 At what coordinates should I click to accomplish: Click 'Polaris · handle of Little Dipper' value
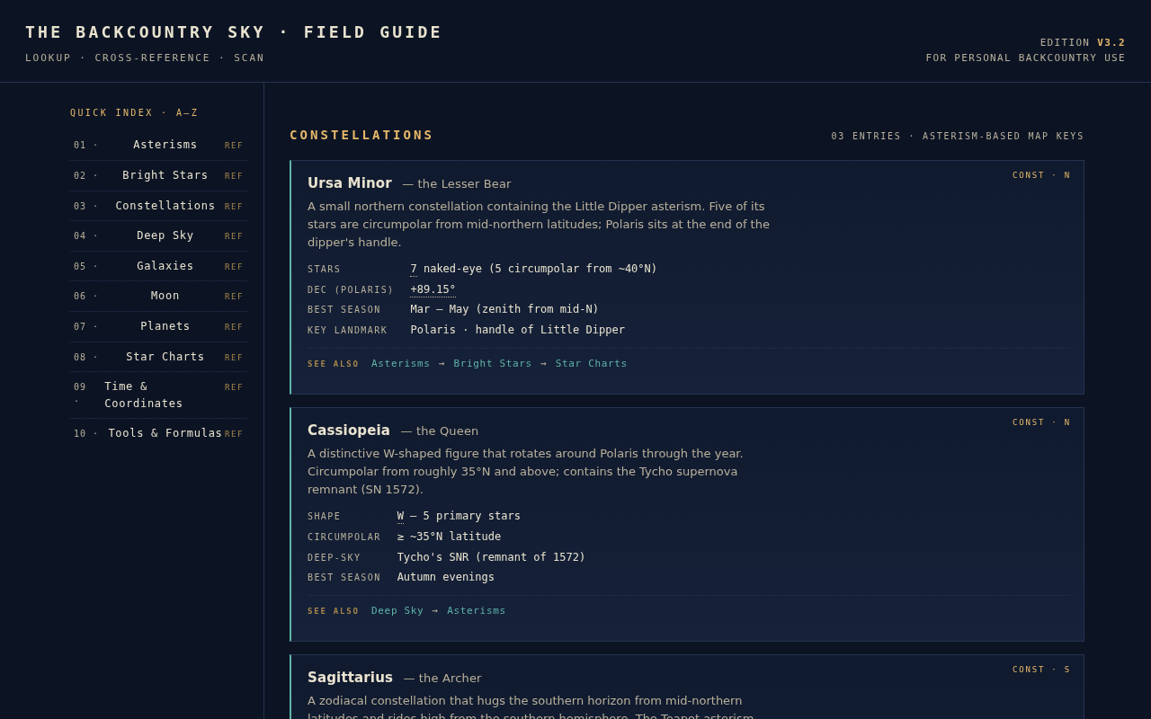(x=517, y=330)
